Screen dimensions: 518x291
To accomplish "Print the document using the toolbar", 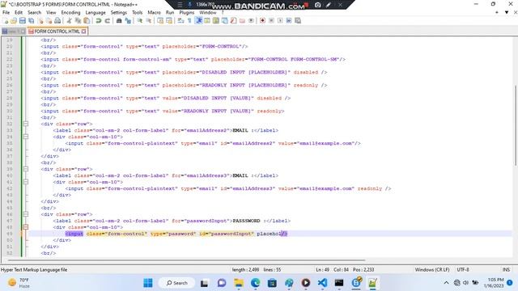I will (x=57, y=20).
